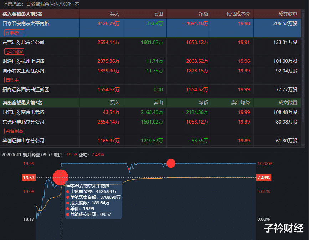309x240 pixels.
Task: Click 净额 header in the sell-side table
Action: pyautogui.click(x=204, y=103)
